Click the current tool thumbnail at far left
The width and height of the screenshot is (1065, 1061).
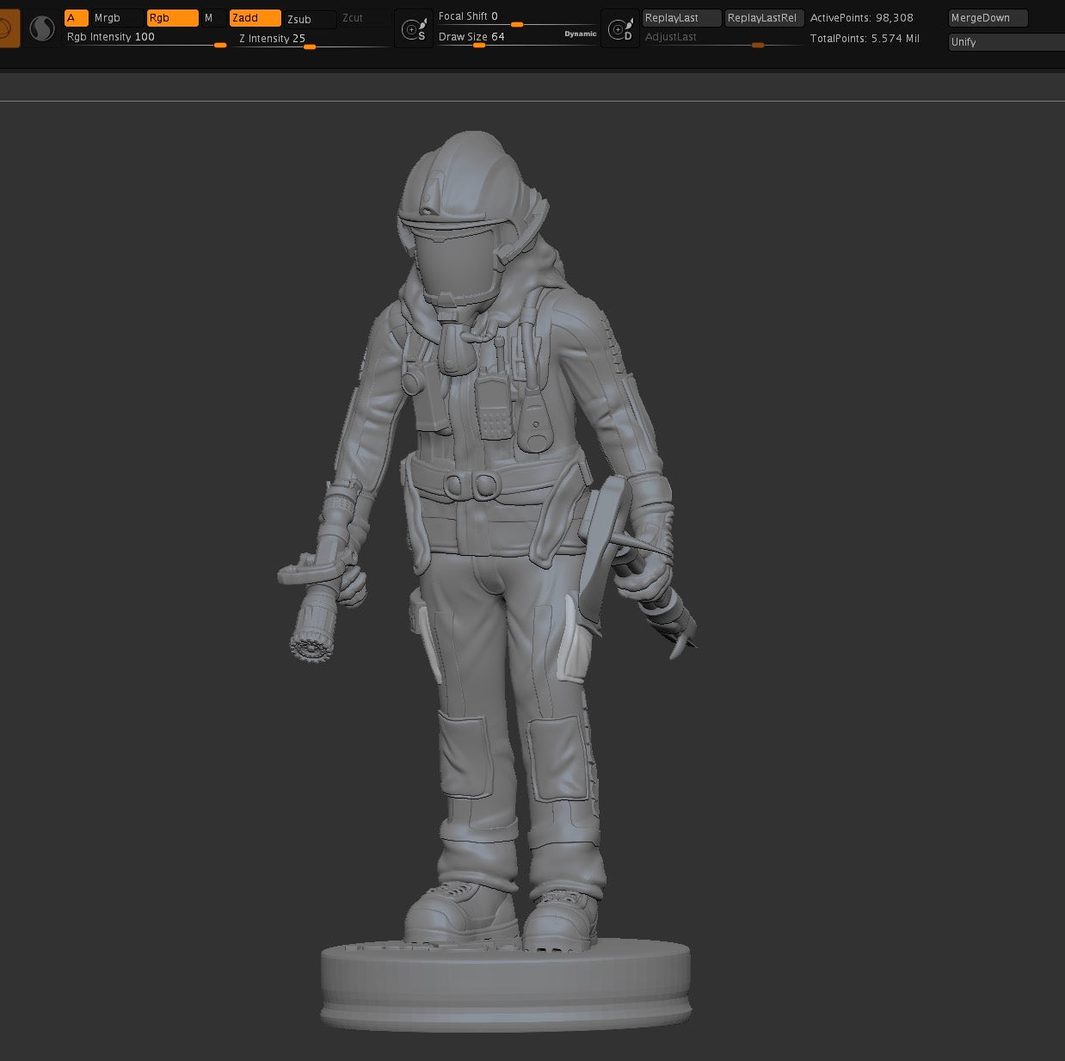(7, 28)
